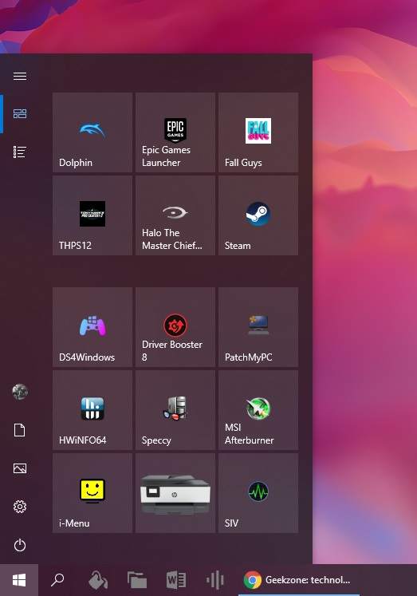Open the Dolphin emulator tile
The image size is (417, 596).
[x=92, y=132]
